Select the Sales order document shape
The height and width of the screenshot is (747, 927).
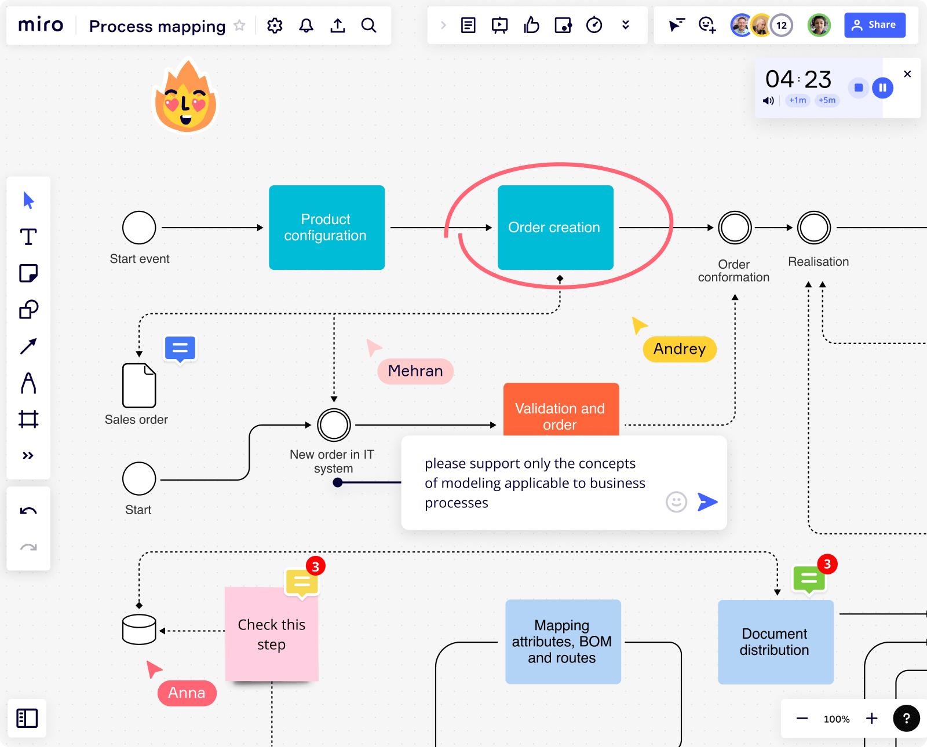pos(139,386)
